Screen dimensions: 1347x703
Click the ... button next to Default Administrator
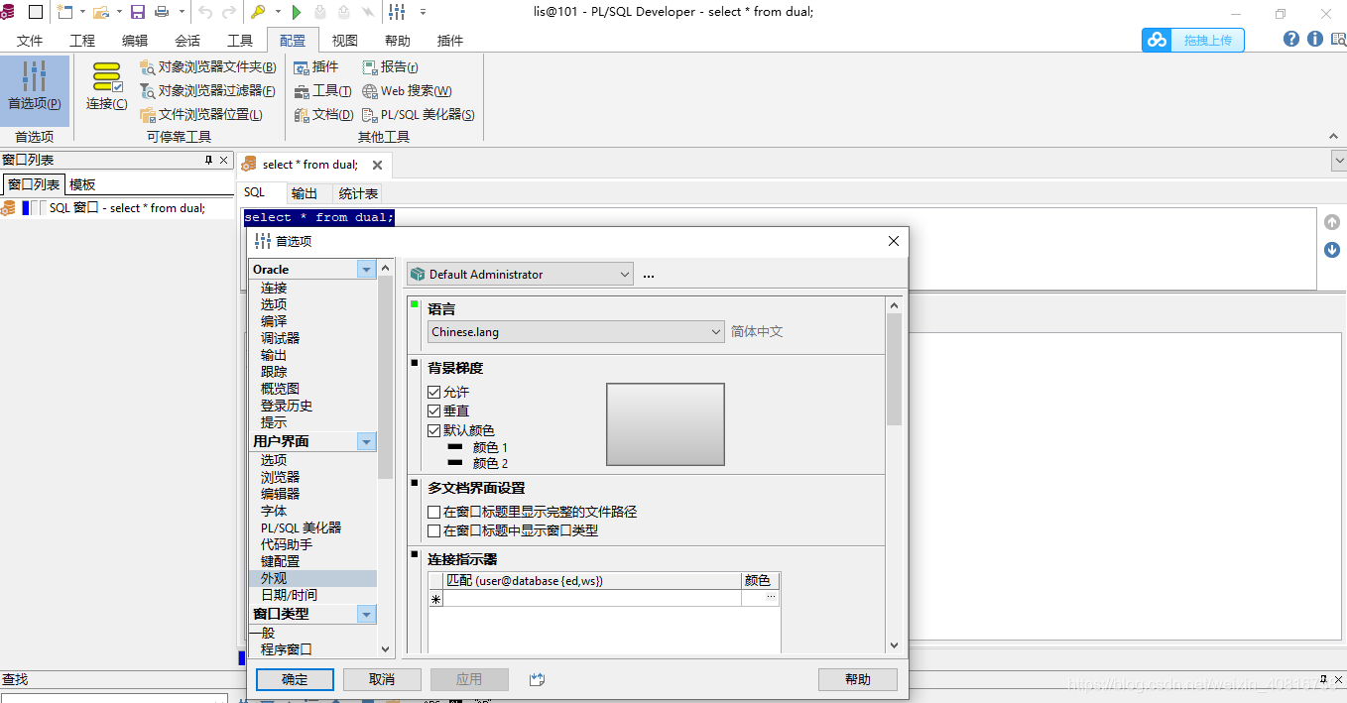point(649,275)
